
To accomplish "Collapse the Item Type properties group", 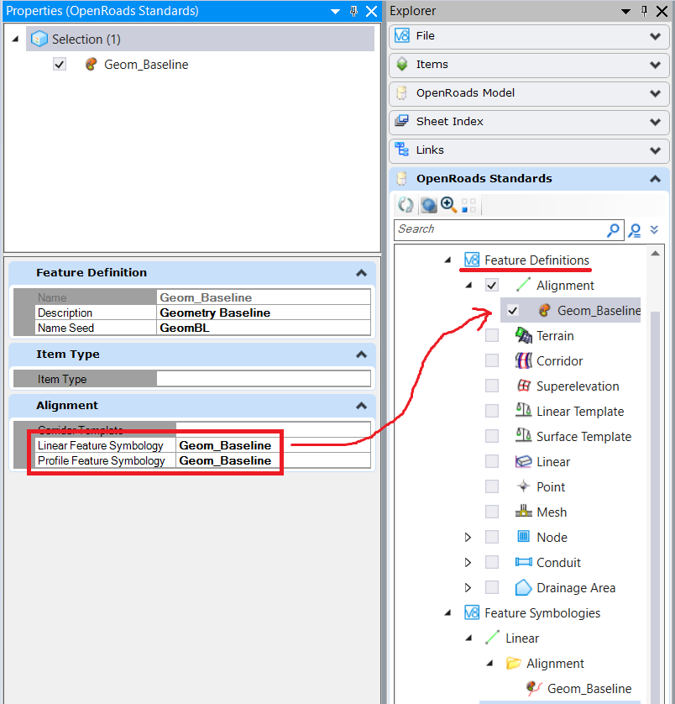I will point(361,355).
